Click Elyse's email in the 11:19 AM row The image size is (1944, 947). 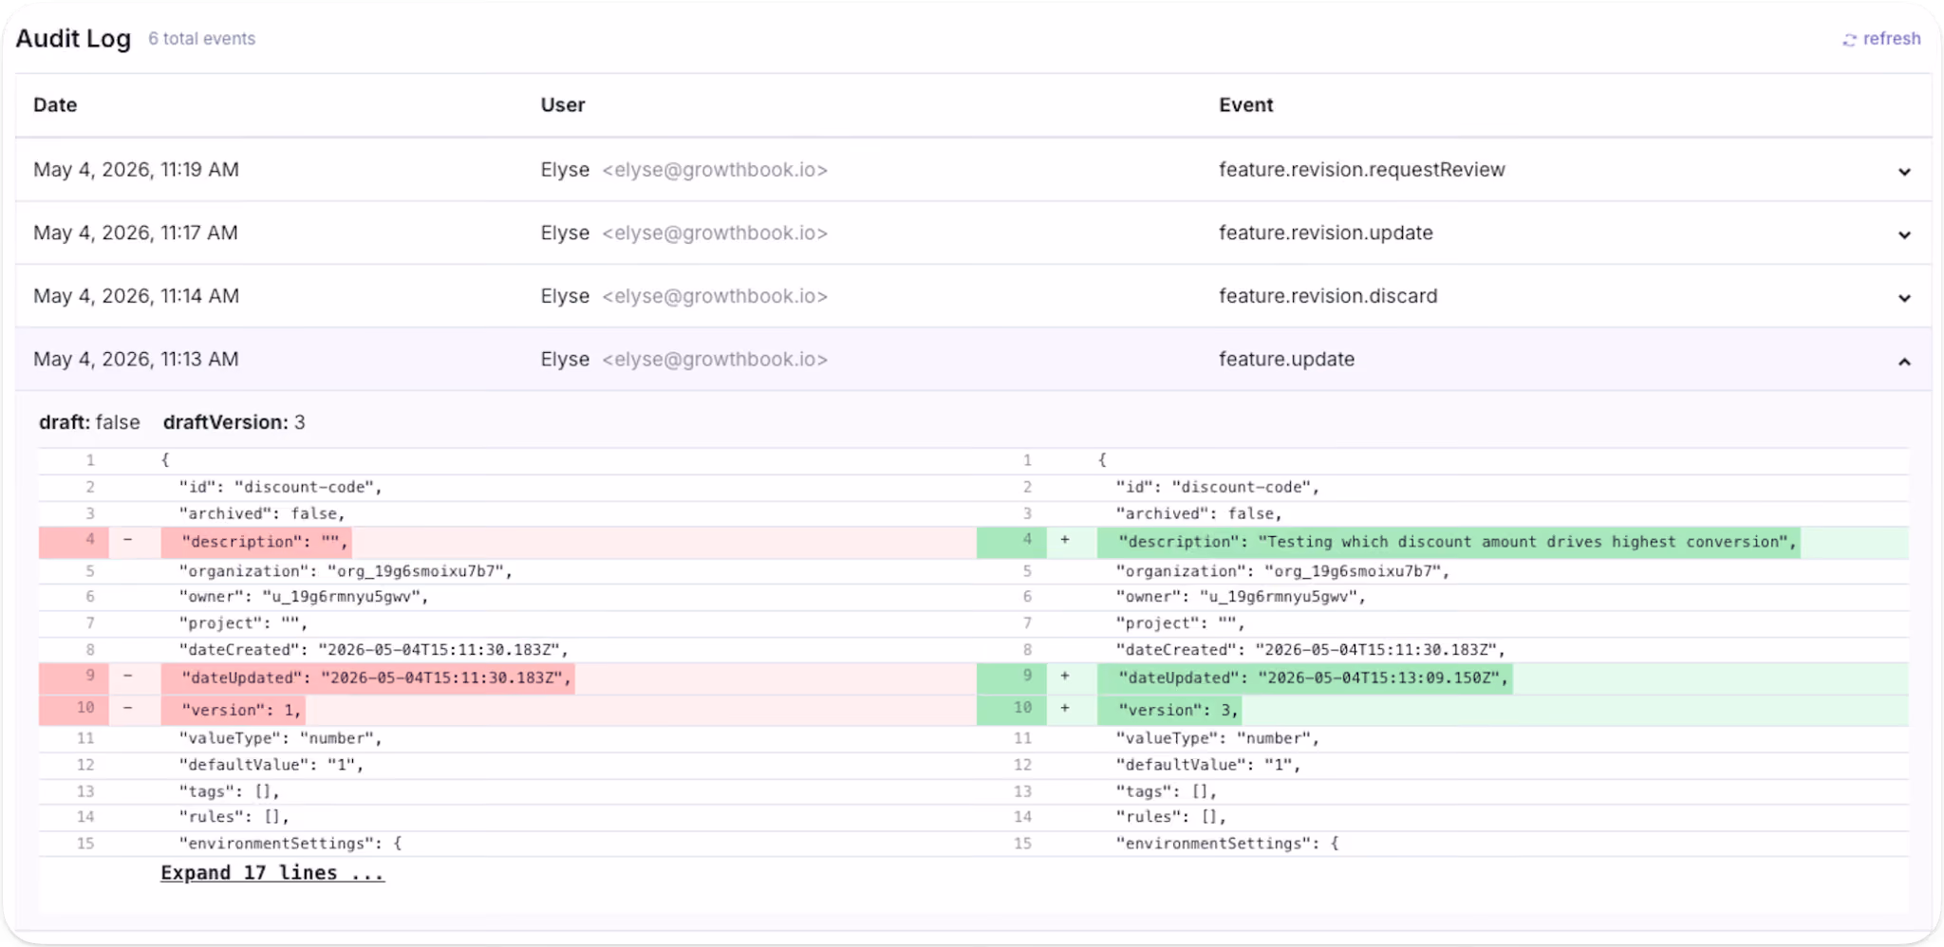(715, 170)
